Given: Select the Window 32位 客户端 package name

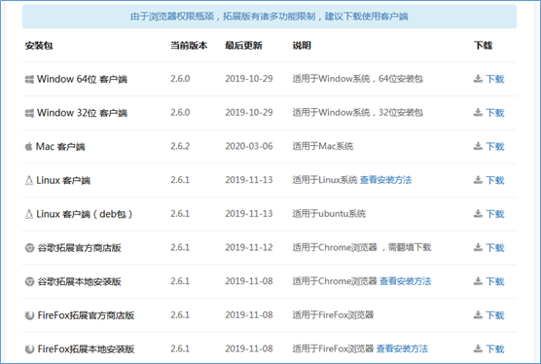Looking at the screenshot, I should [82, 113].
